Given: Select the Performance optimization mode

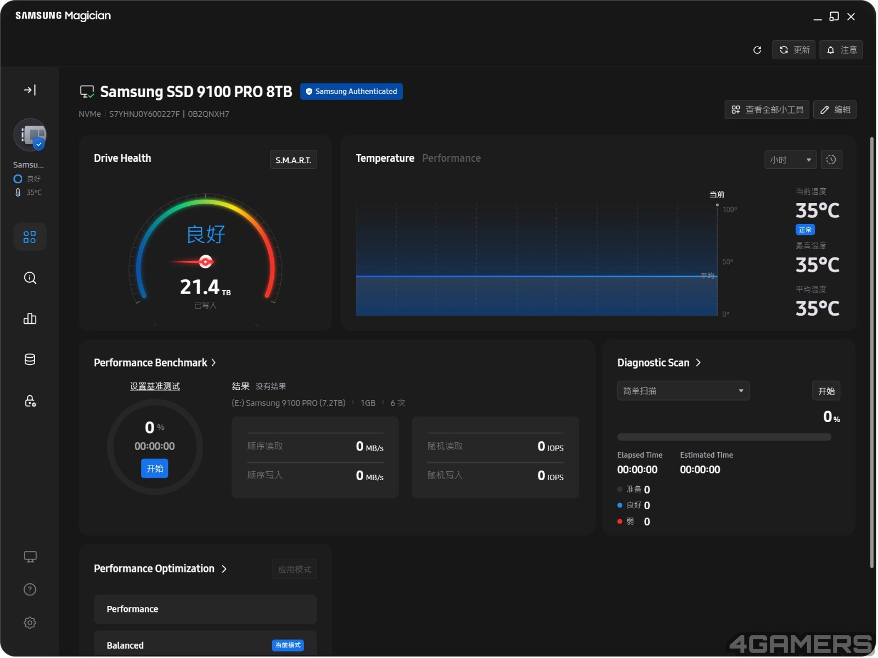Looking at the screenshot, I should (x=205, y=610).
